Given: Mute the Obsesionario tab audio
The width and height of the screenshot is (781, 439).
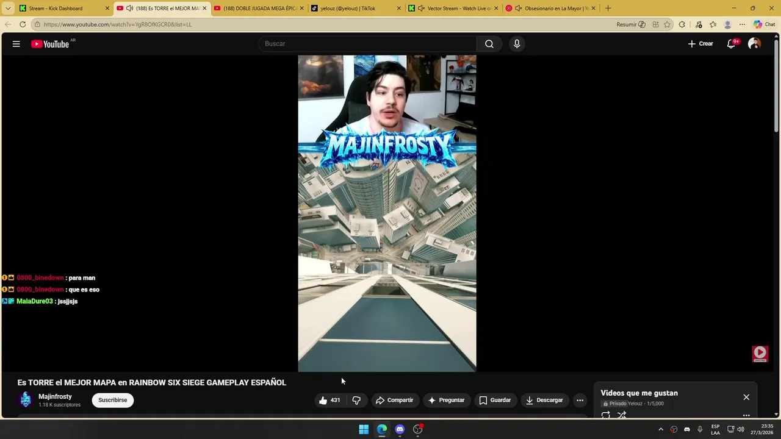Looking at the screenshot, I should pos(518,9).
